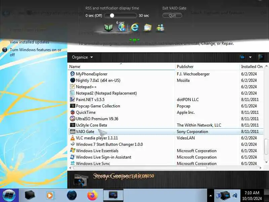Sort the list by the Name column
Screen dimensions: 269x202
pos(121,66)
